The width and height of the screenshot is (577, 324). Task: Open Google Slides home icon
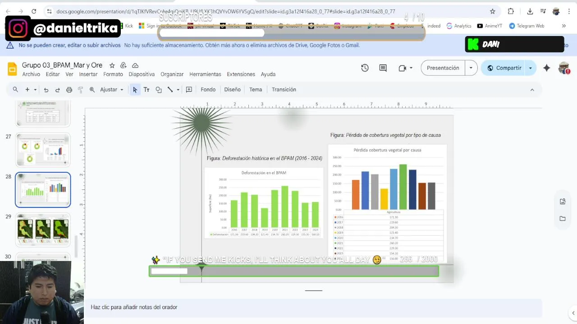12,69
